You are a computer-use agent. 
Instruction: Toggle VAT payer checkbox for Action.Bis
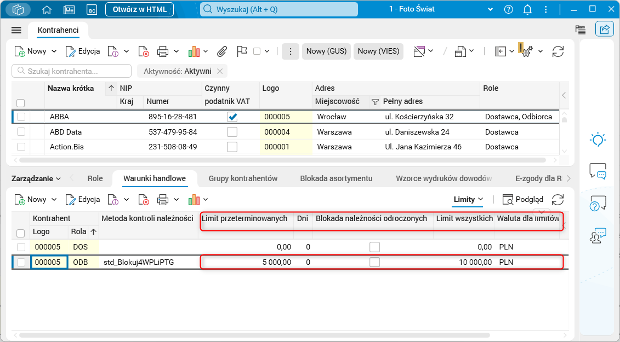232,147
